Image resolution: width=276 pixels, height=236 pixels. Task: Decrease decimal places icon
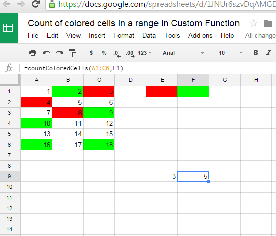[117, 53]
